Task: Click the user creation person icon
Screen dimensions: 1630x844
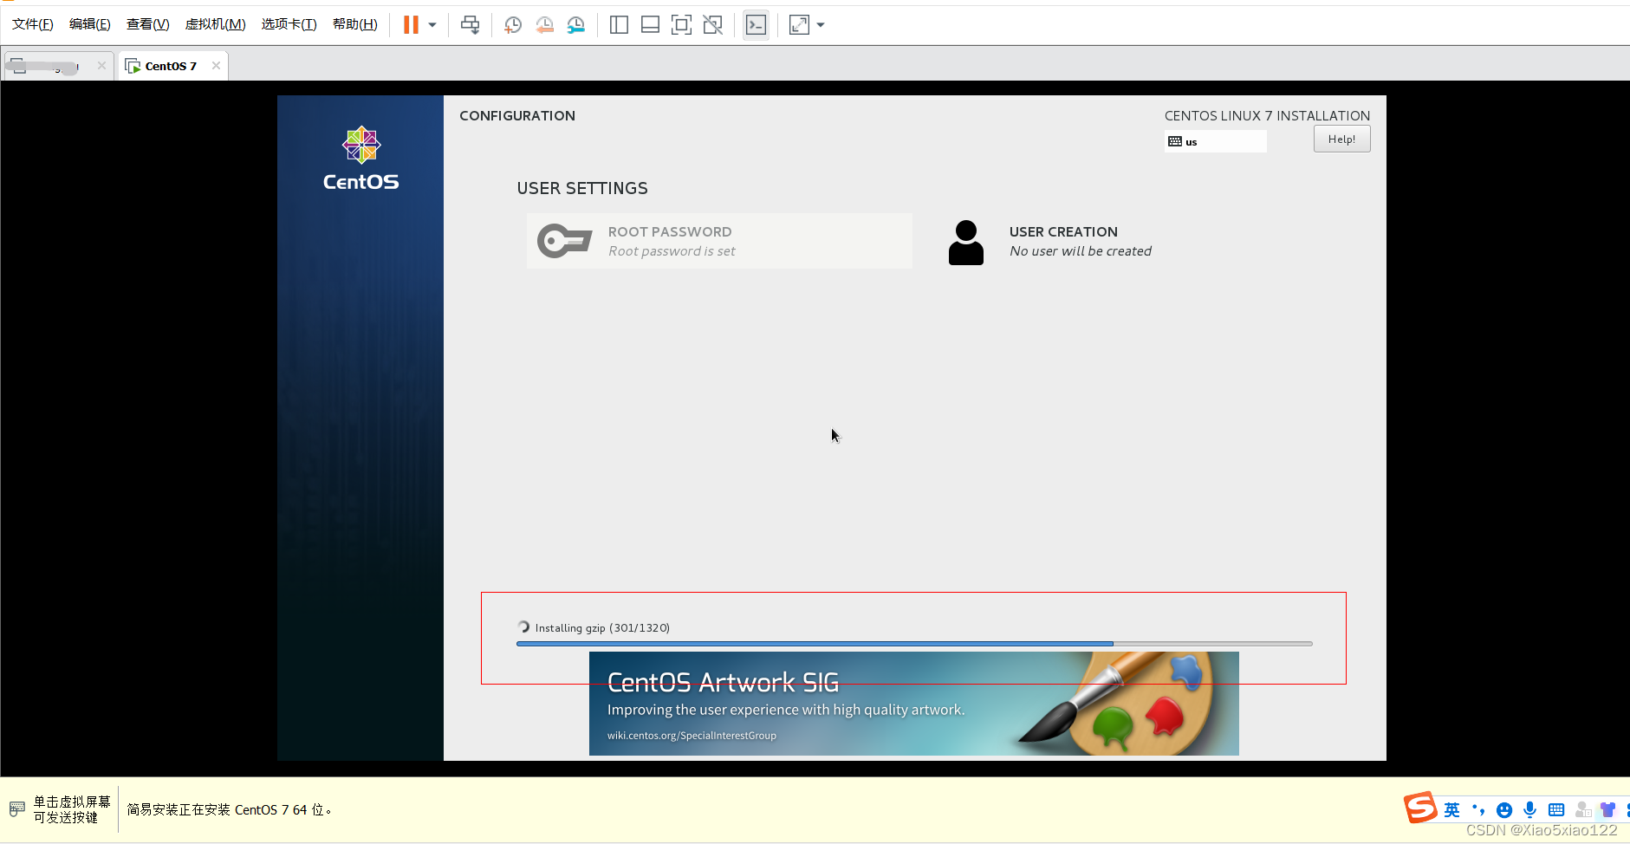Action: pos(966,243)
